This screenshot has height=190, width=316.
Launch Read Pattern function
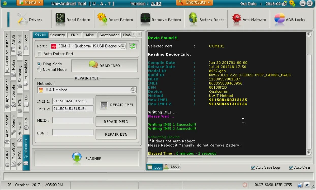(73, 20)
